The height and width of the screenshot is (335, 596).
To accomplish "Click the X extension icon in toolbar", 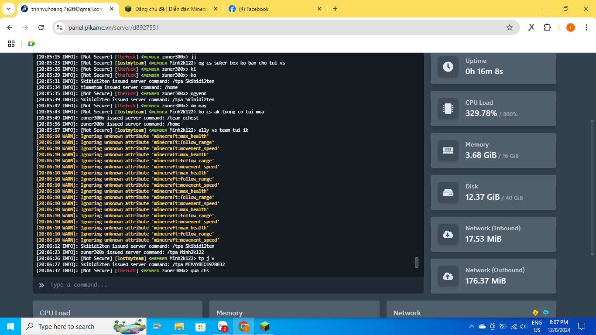I will click(531, 27).
